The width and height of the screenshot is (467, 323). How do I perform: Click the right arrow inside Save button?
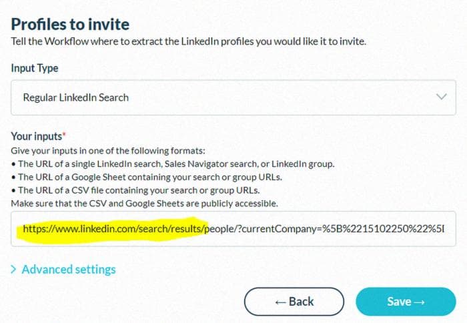[x=419, y=302]
